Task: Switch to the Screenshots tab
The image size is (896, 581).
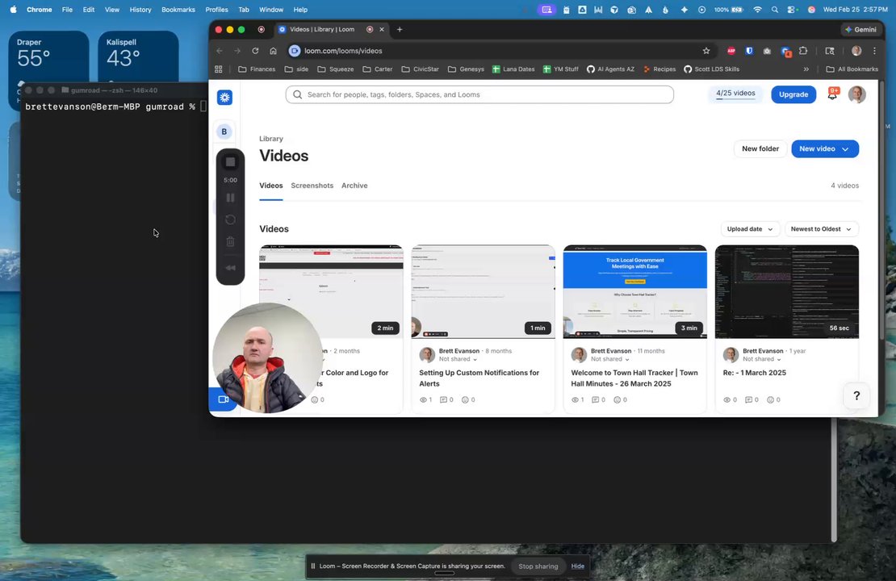Action: coord(312,186)
